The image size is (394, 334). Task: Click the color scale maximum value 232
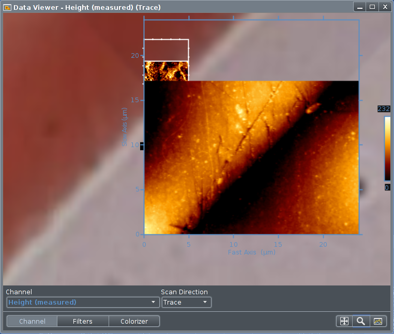coord(384,108)
